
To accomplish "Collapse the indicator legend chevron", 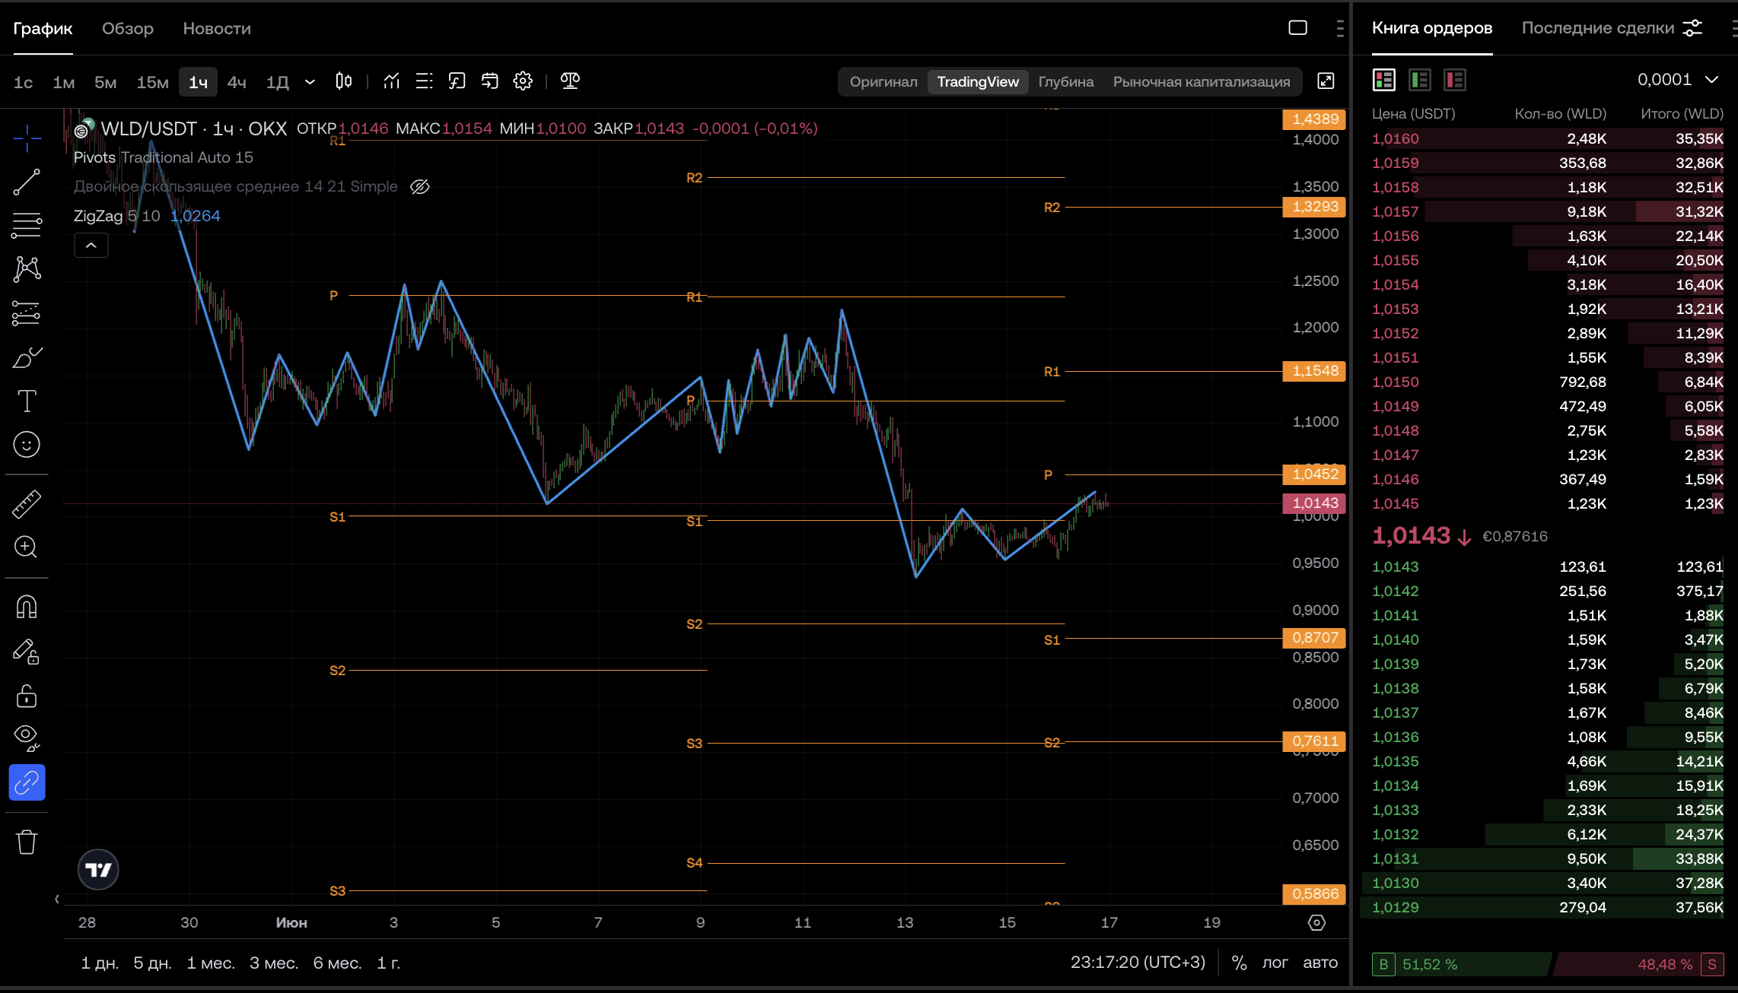I will click(91, 246).
